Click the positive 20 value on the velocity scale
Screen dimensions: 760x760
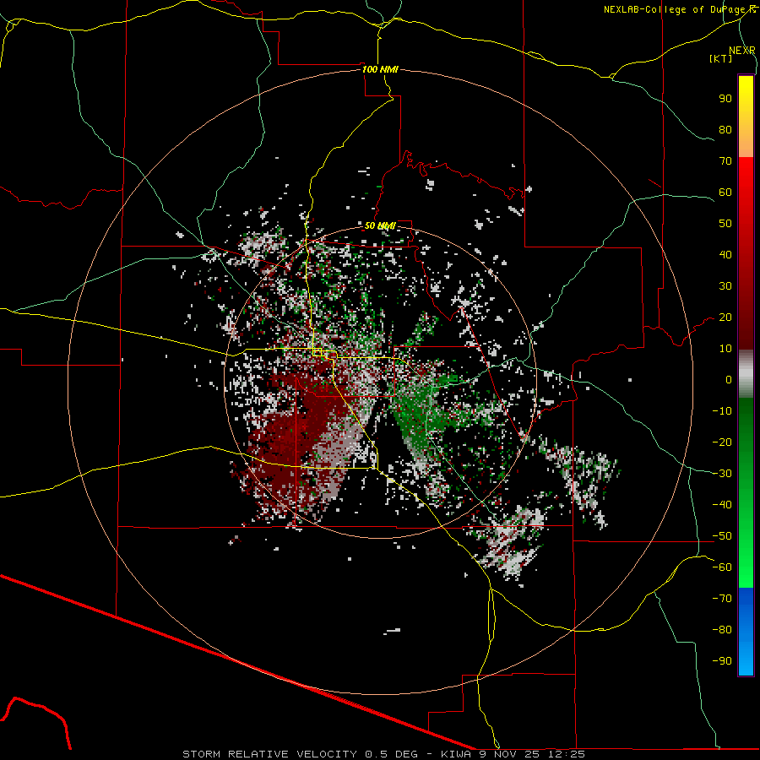725,317
